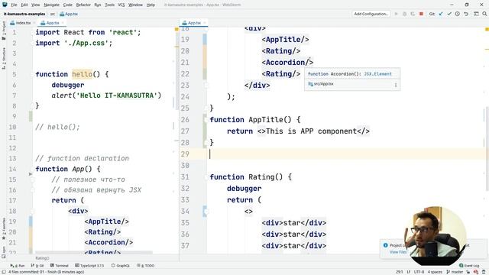The width and height of the screenshot is (489, 275).
Task: Open the Help menu
Action: coord(151,5)
